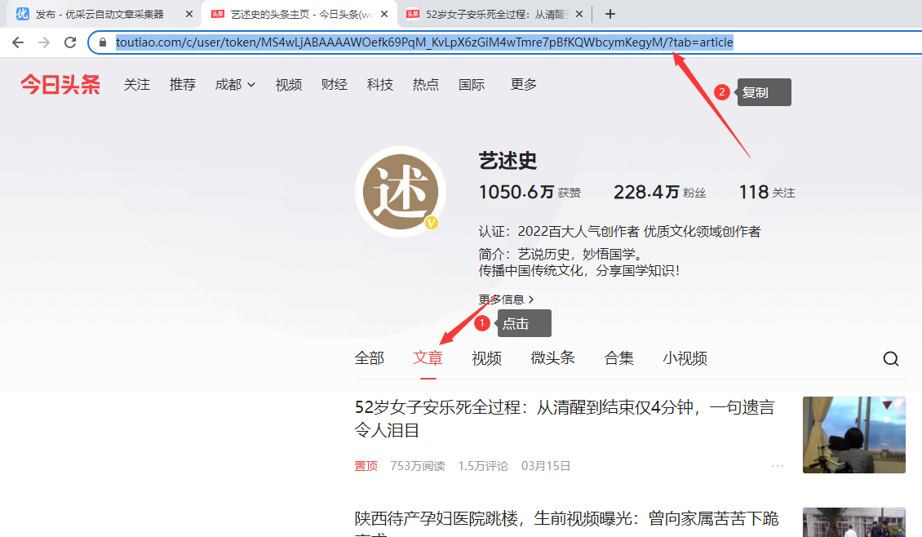Screen dimensions: 922x537
Task: Click the search magnifier icon
Action: pyautogui.click(x=891, y=358)
